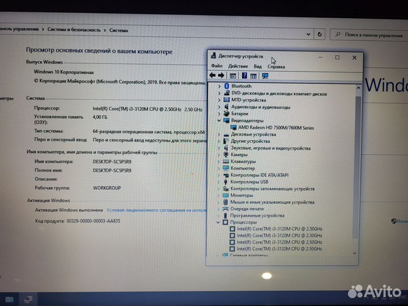Collapse the Видеоадаптеры node
408x306 pixels.
219,121
